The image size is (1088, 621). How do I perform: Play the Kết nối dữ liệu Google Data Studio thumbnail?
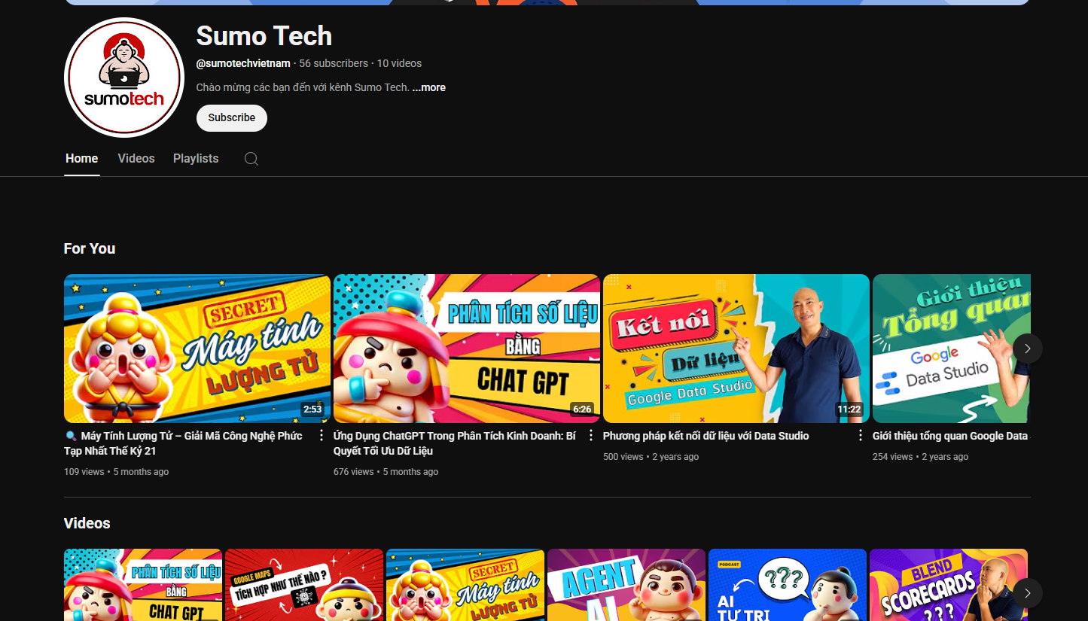click(736, 349)
